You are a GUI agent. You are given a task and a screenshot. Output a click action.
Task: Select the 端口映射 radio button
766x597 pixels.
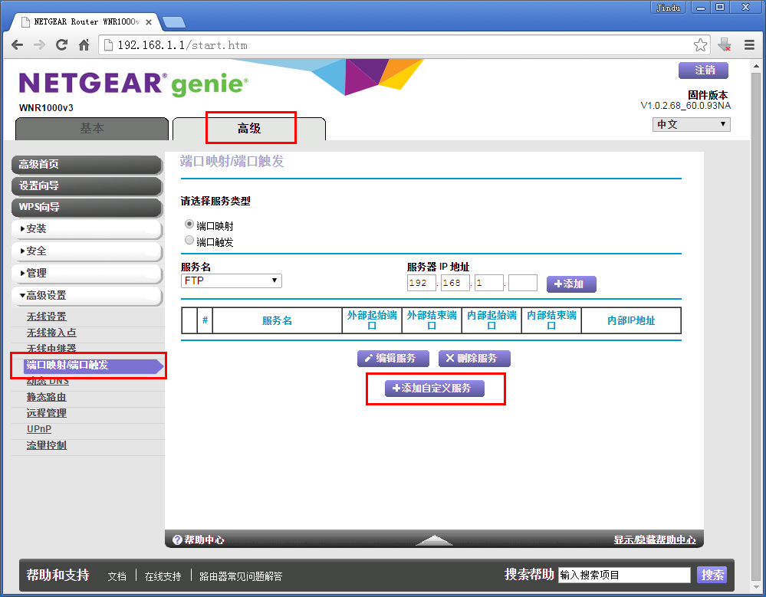[189, 224]
